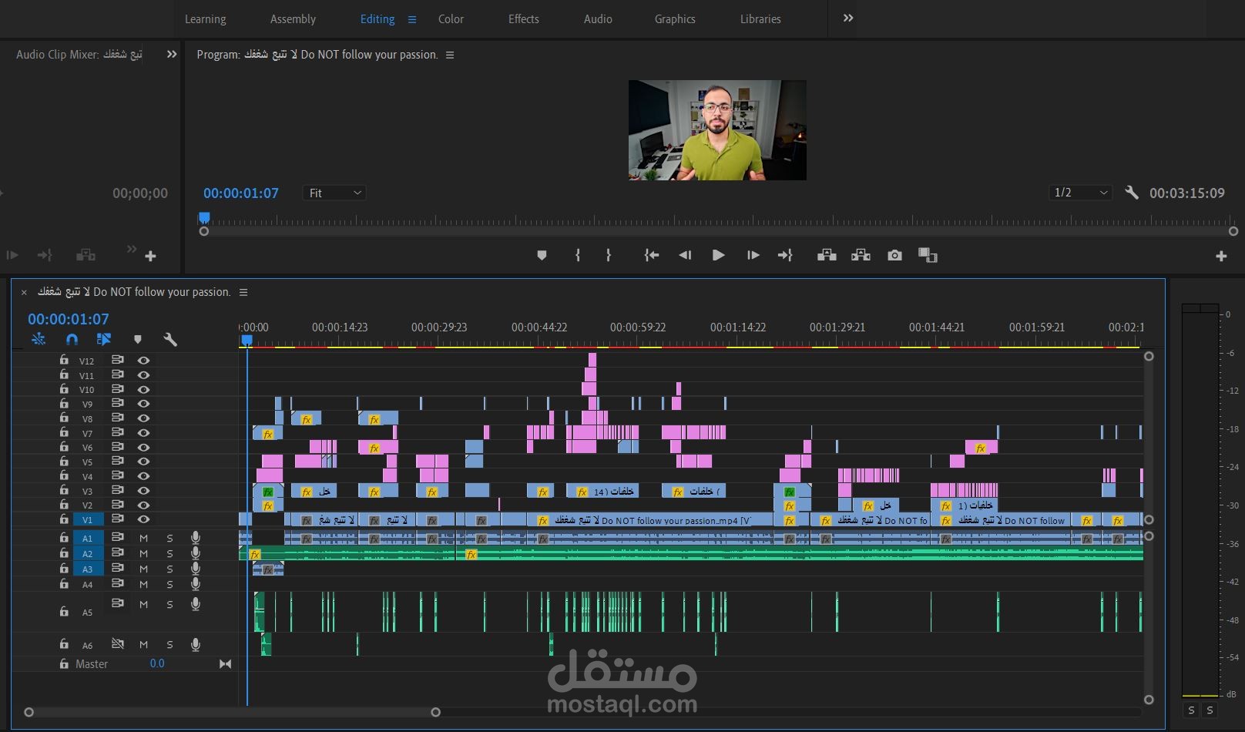Play the sequence in Program monitor
This screenshot has width=1245, height=732.
[x=718, y=256]
